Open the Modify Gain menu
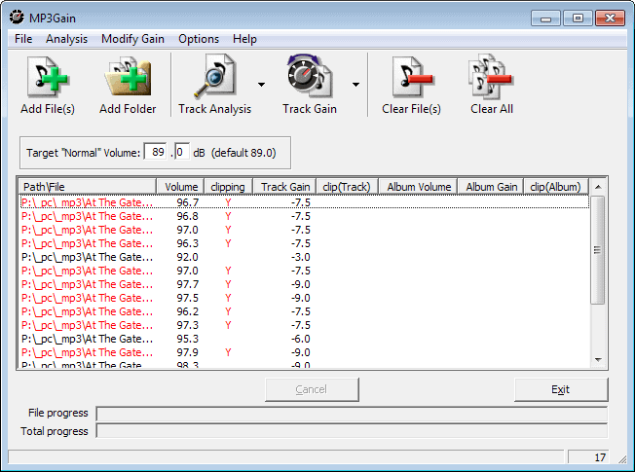Screen dimensions: 635x472 click(x=132, y=39)
